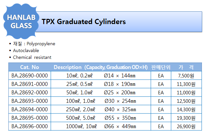Select catalog number BA.28696-0000
The height and width of the screenshot is (136, 208).
tap(30, 127)
